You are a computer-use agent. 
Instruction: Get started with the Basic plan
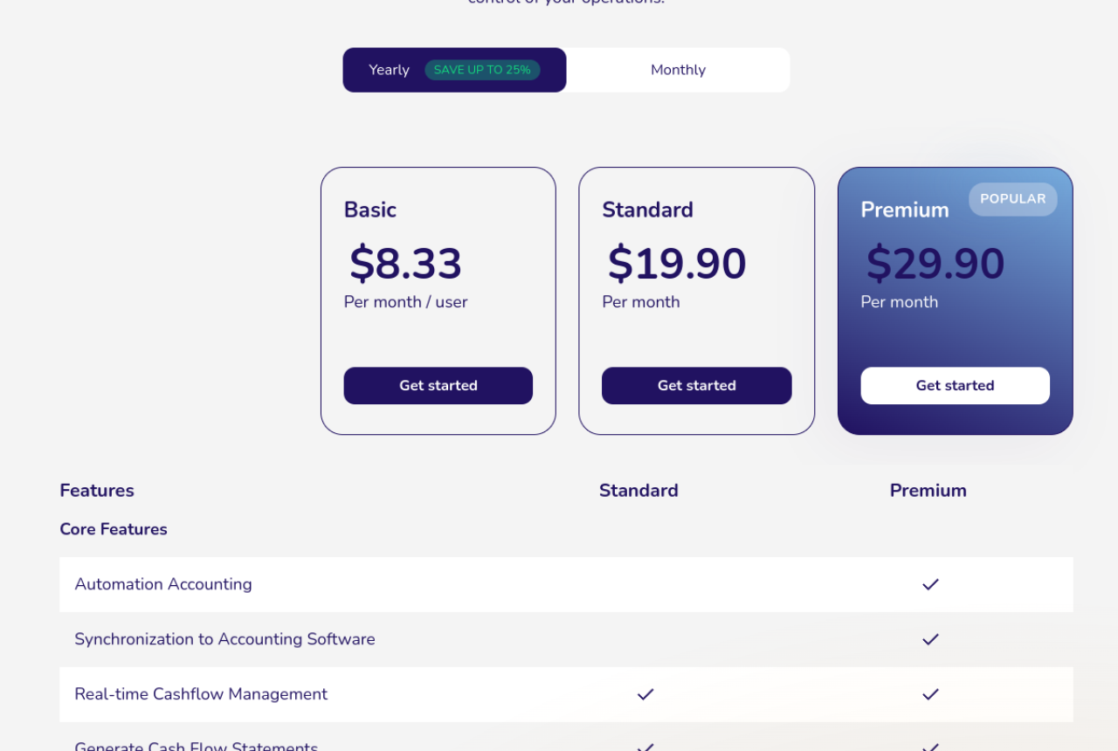pyautogui.click(x=438, y=385)
